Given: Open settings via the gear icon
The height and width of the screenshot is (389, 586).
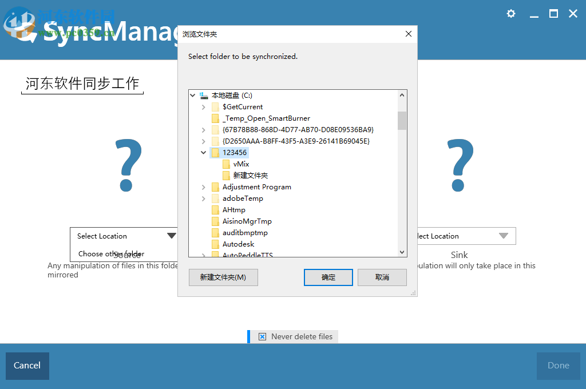Looking at the screenshot, I should [x=510, y=13].
